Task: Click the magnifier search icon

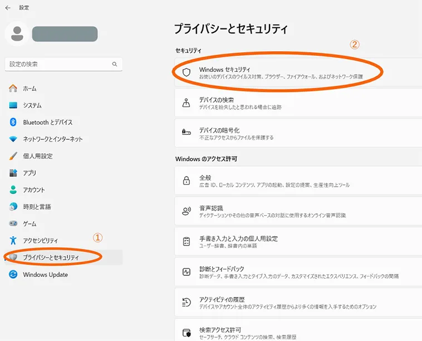Action: click(x=115, y=64)
